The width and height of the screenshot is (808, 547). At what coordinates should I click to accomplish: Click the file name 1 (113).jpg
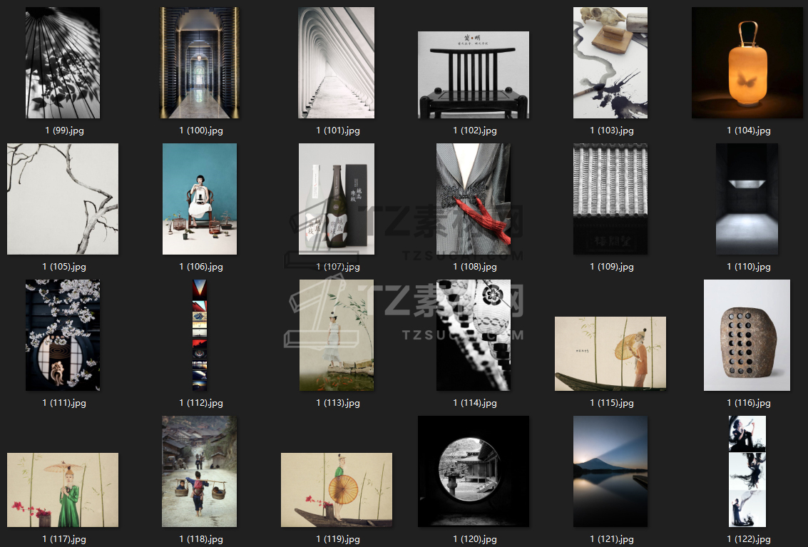click(338, 403)
